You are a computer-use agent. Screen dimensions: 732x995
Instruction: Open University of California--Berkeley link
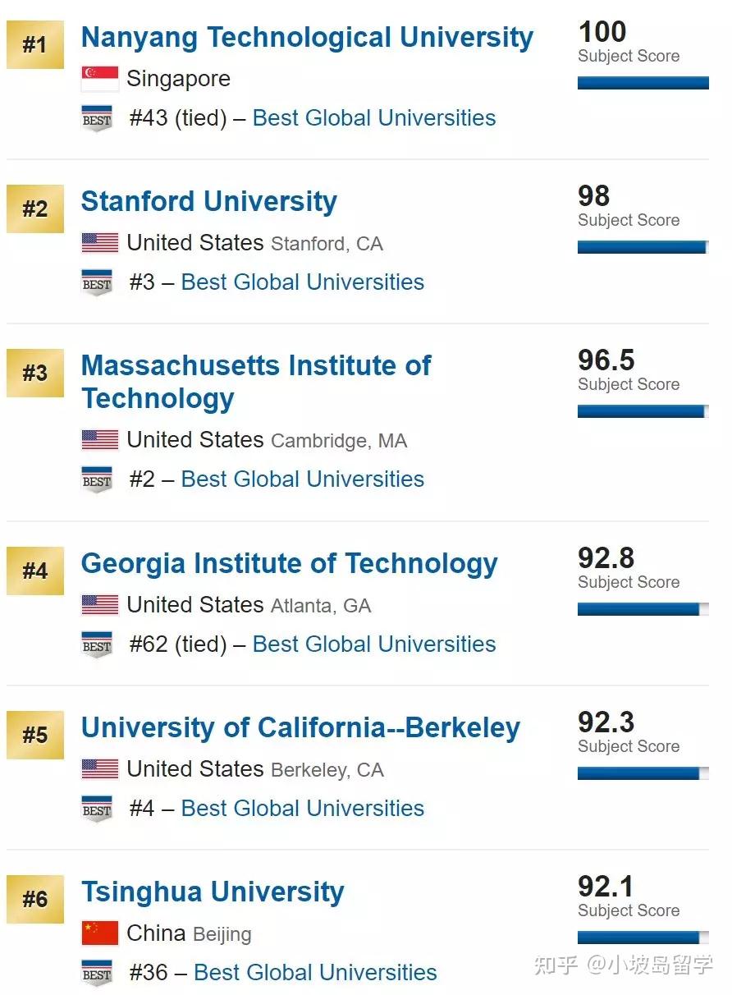coord(300,727)
